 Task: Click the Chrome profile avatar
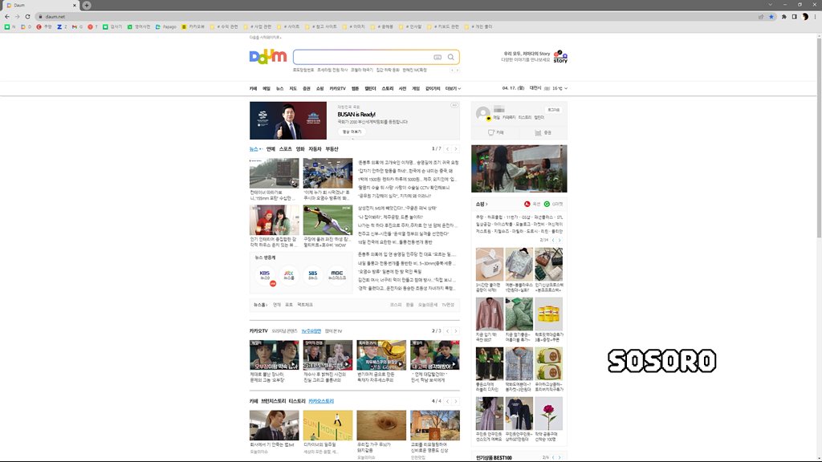(x=805, y=16)
